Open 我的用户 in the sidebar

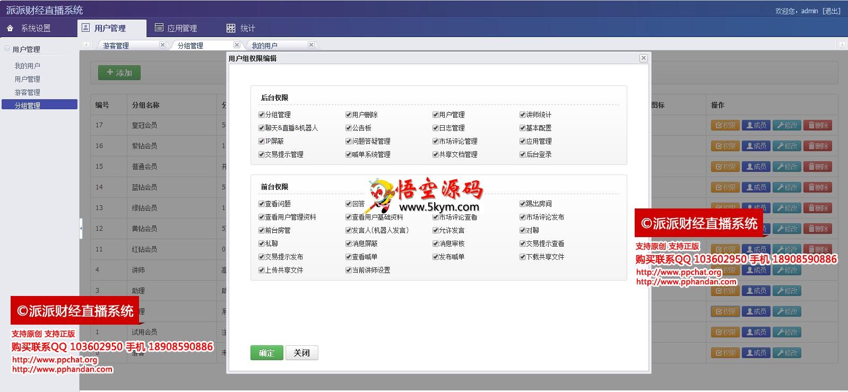tap(28, 66)
